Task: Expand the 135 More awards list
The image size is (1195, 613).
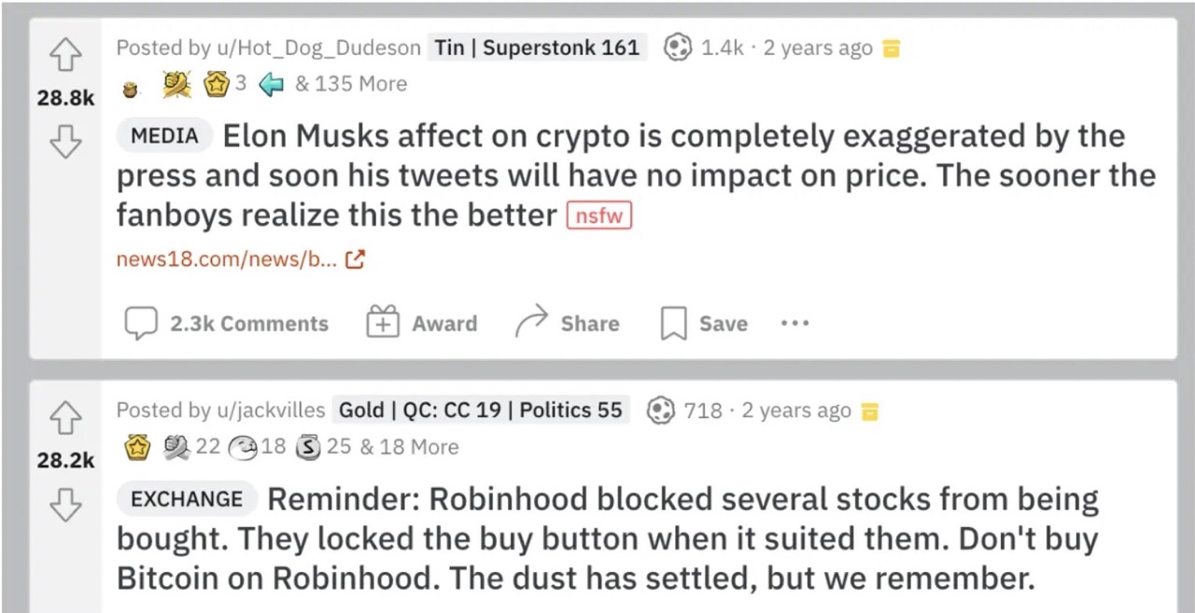Action: coord(351,84)
